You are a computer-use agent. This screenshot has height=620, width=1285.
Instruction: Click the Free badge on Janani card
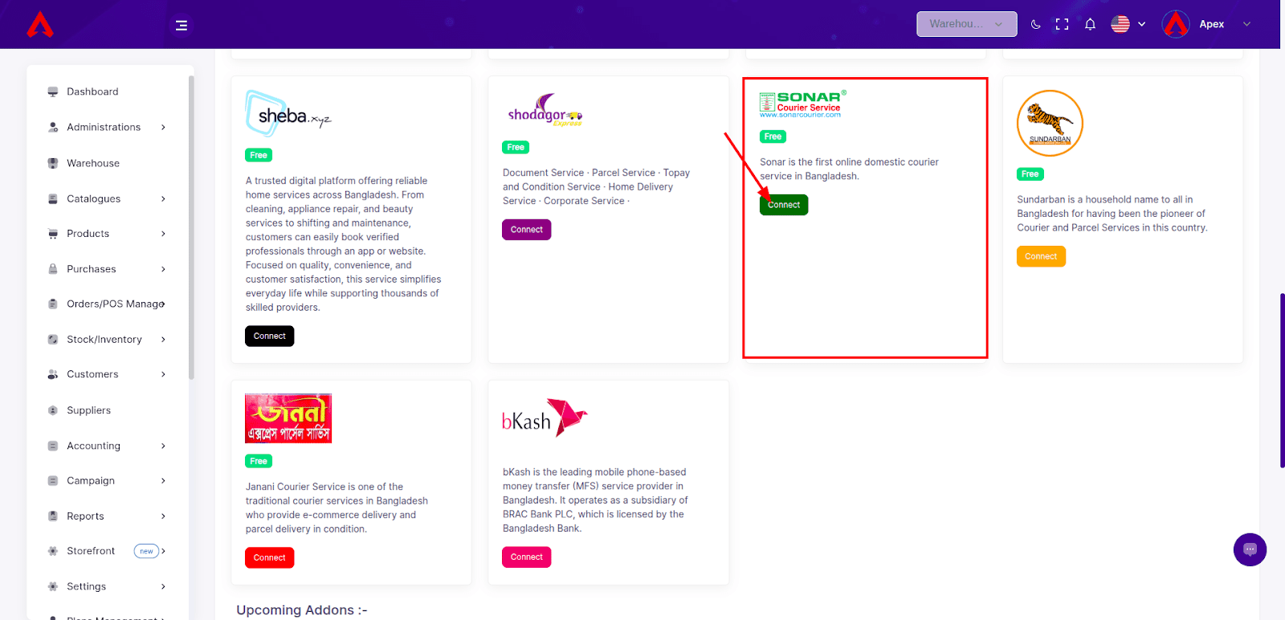point(259,461)
